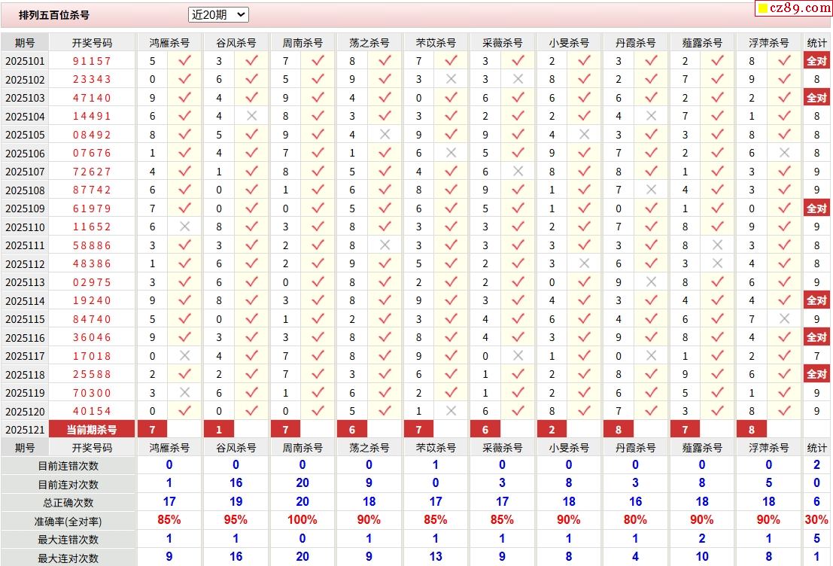Image resolution: width=833 pixels, height=566 pixels.
Task: Click the 80% accuracy value
Action: pos(635,520)
